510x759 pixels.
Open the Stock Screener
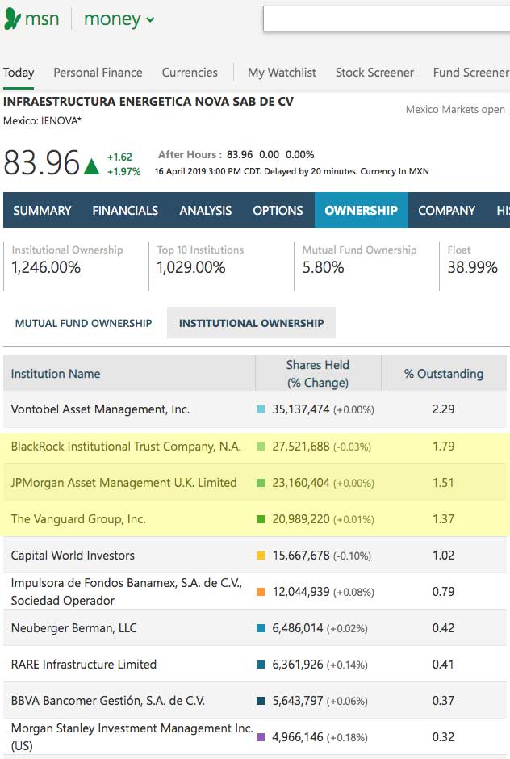(x=374, y=73)
